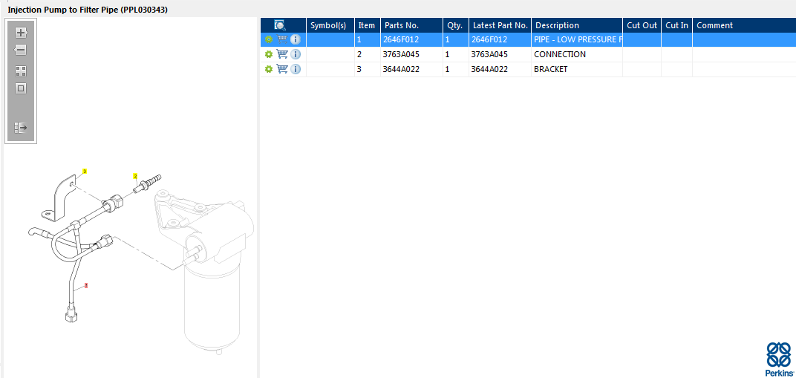Sort by Item column header
This screenshot has width=796, height=378.
point(367,25)
